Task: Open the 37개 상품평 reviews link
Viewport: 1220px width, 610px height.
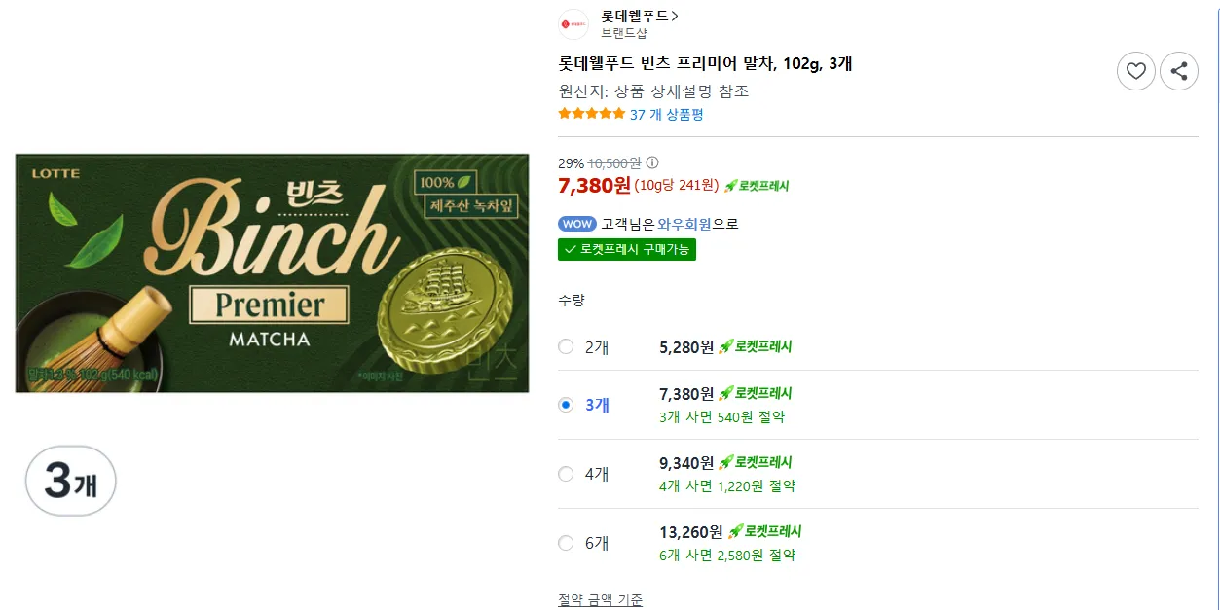Action: (666, 115)
